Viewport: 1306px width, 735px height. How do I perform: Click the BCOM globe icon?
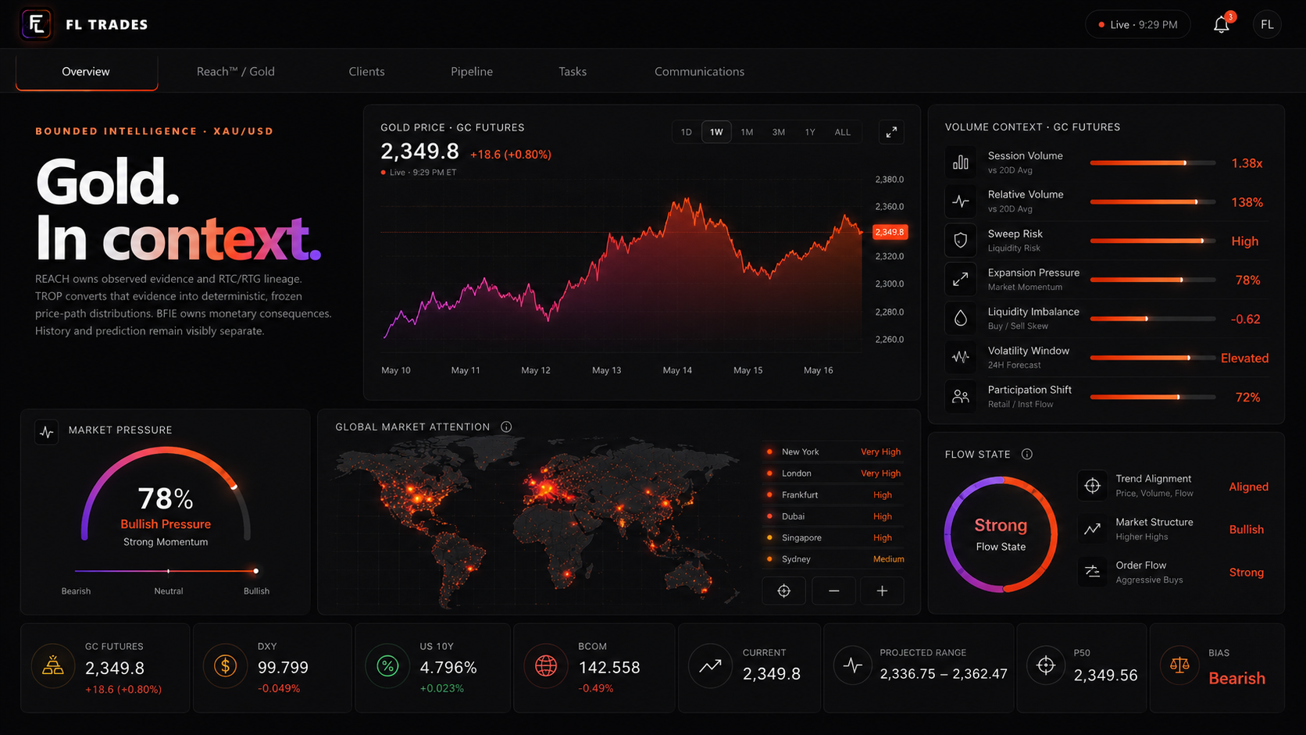(x=546, y=666)
